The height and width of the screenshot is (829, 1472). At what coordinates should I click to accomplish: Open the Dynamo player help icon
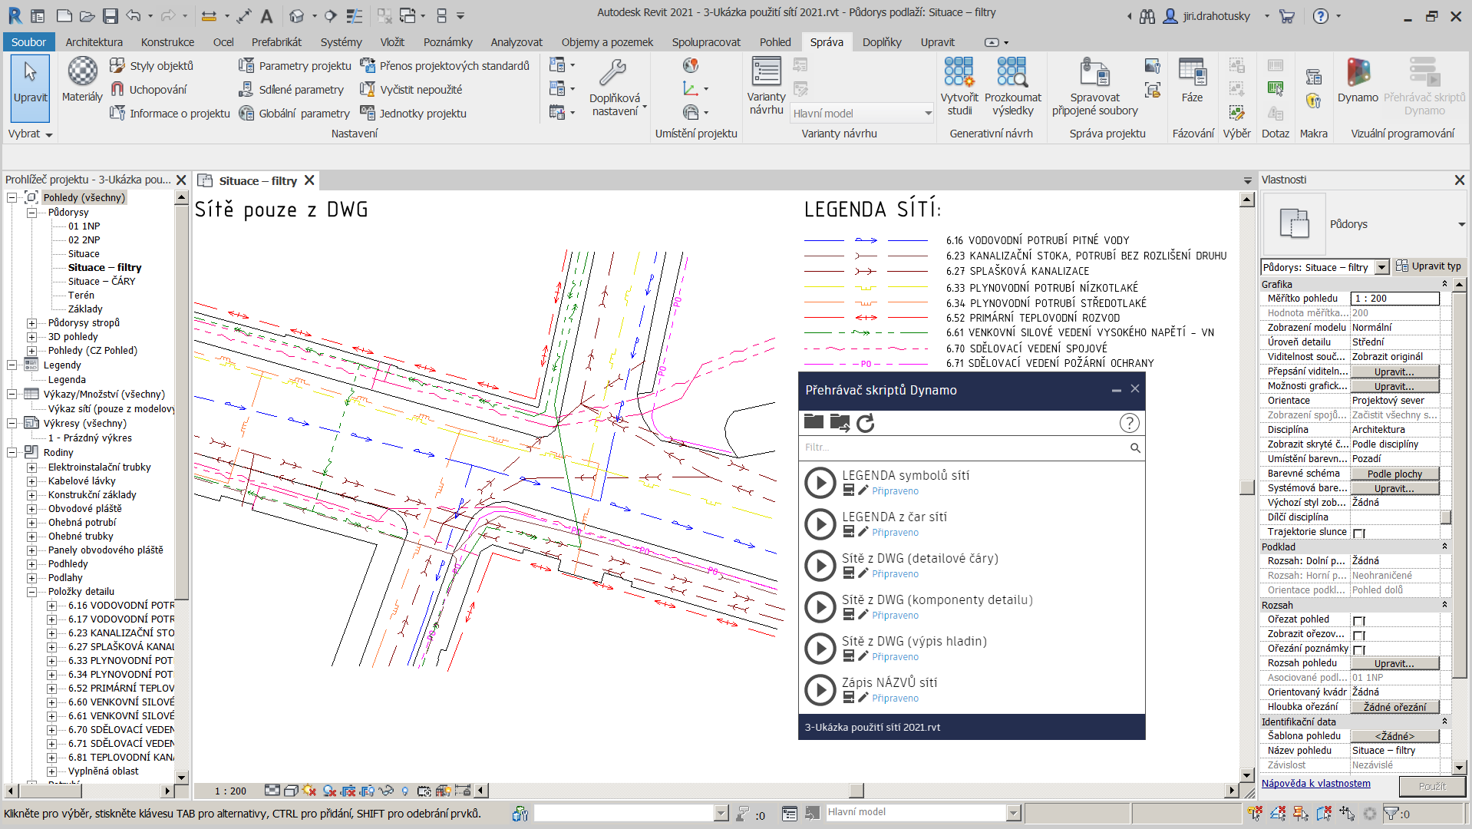[x=1129, y=423]
